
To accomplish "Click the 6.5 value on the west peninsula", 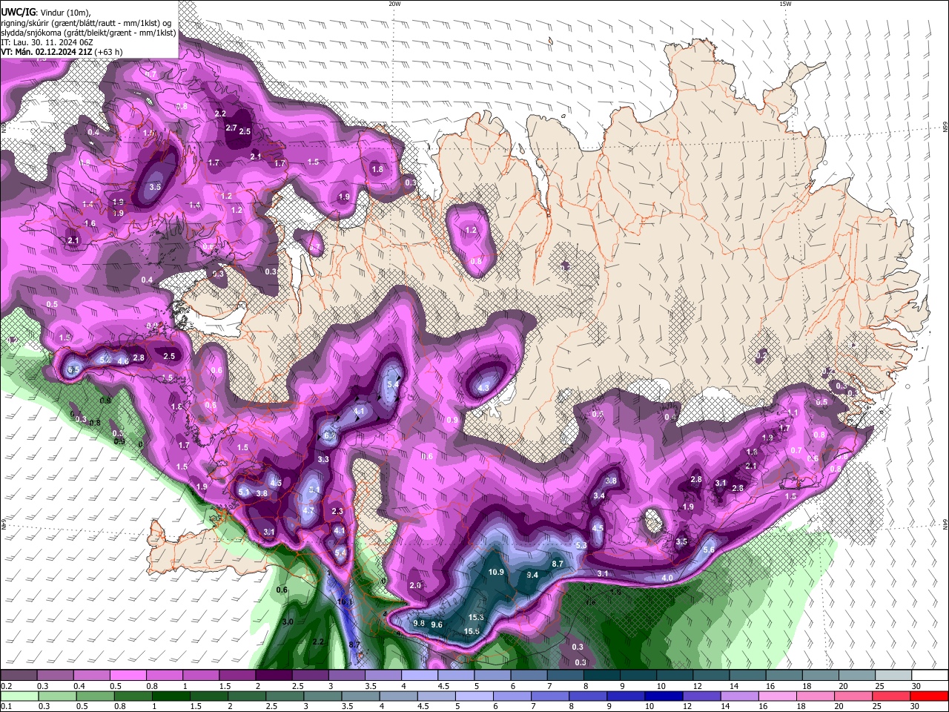I will [x=73, y=369].
